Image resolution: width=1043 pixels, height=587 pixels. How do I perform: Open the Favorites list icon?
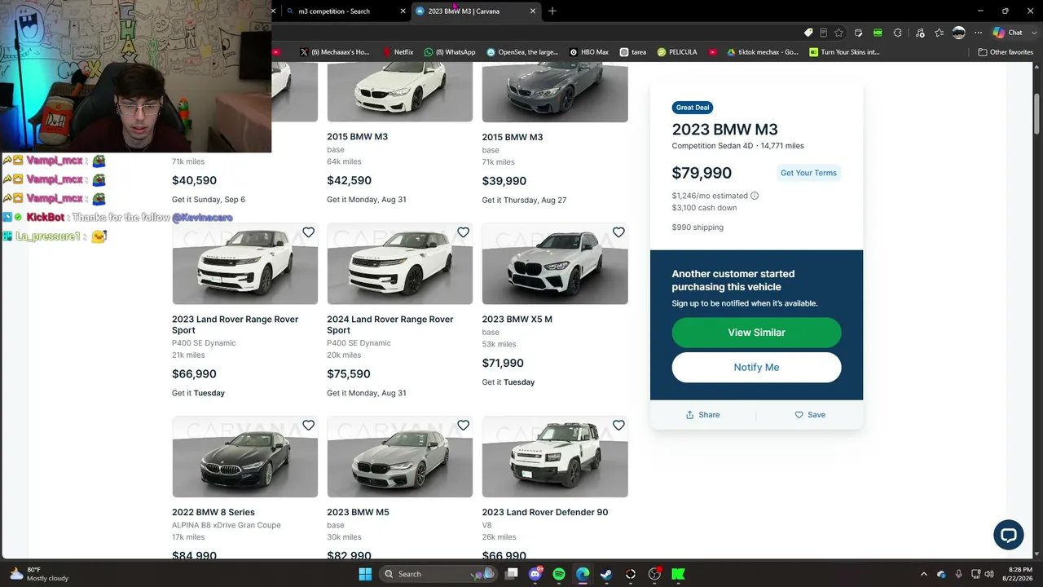click(x=940, y=33)
